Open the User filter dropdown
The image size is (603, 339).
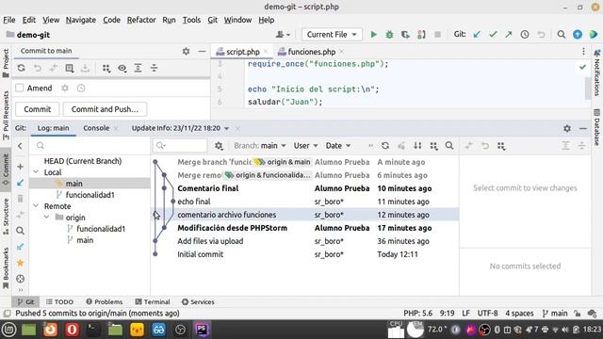click(x=305, y=146)
